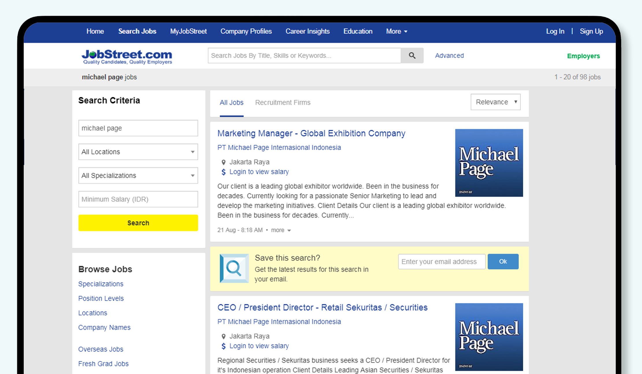Browse jobs by Position Levels
642x374 pixels.
tap(101, 298)
